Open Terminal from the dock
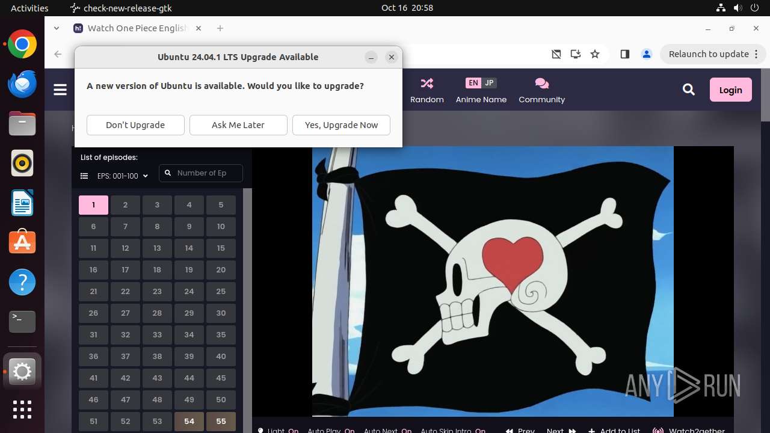The image size is (770, 433). [22, 322]
